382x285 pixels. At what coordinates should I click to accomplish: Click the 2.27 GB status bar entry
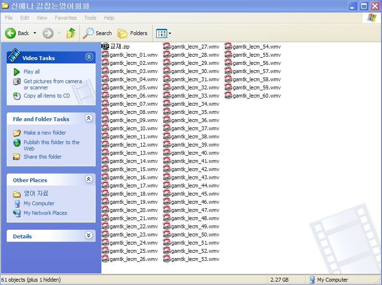280,280
